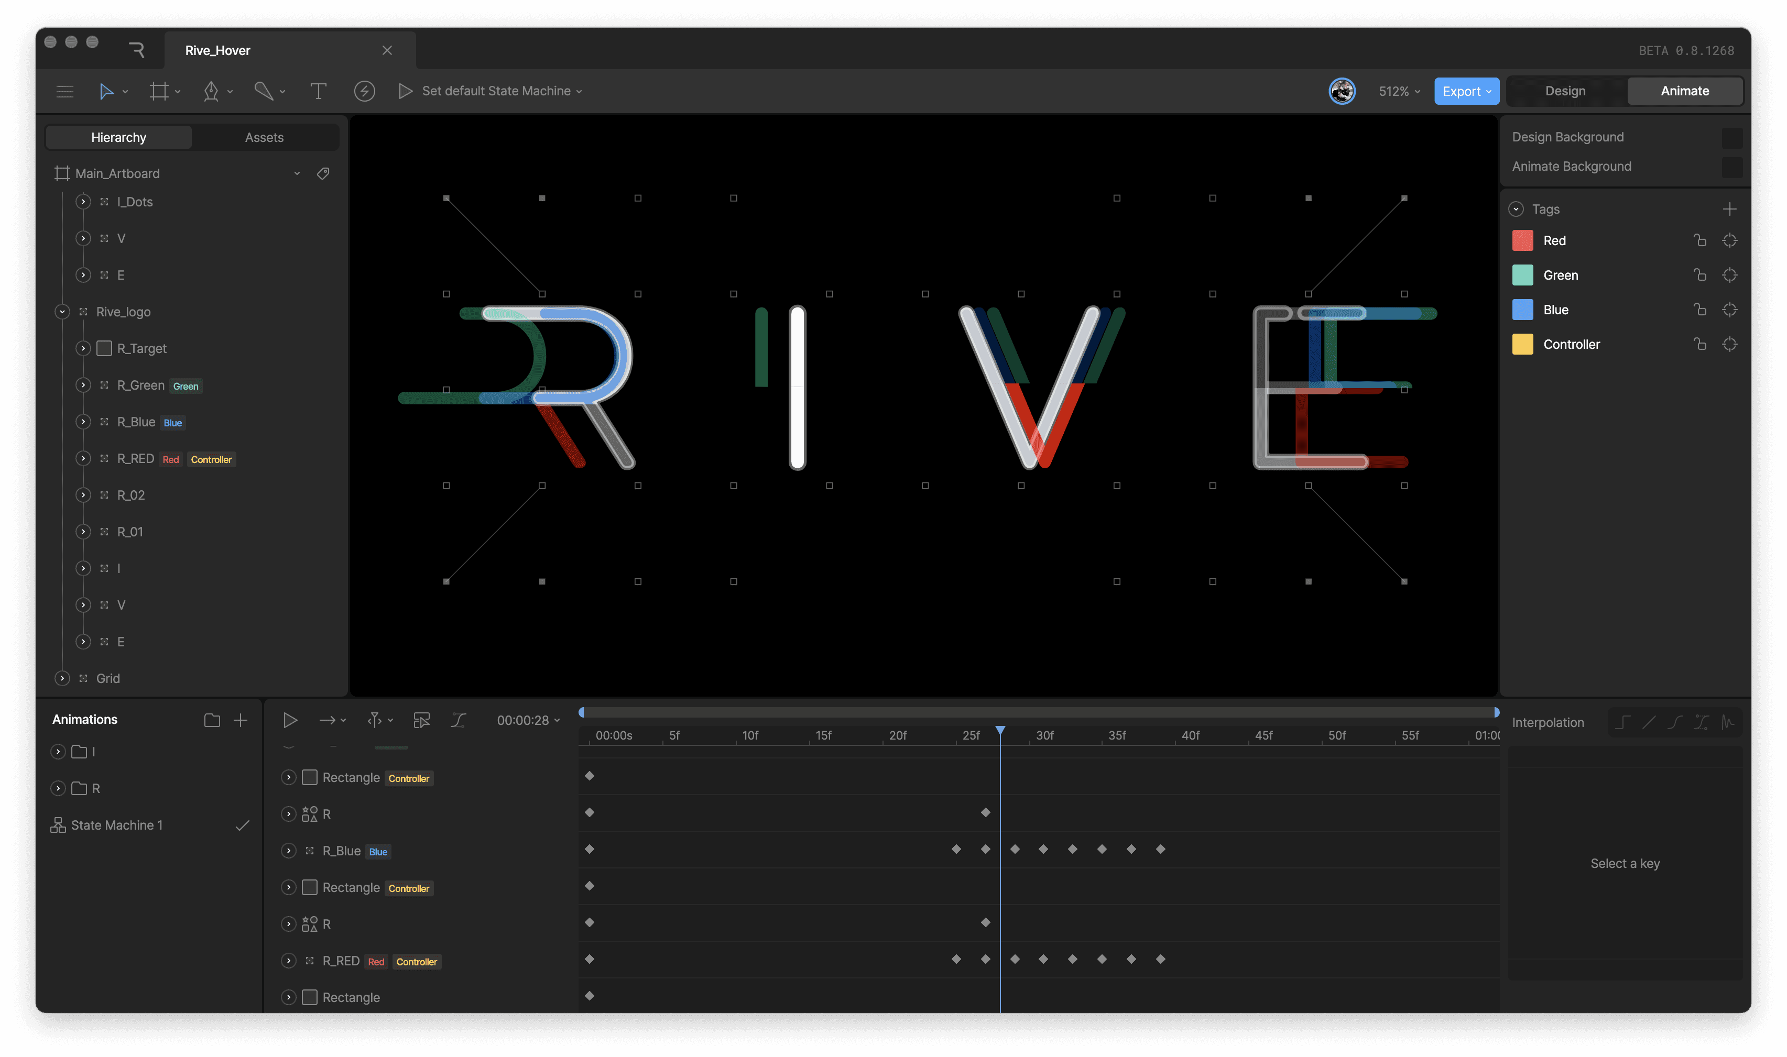Select the Pen tool in the toolbar
Image resolution: width=1787 pixels, height=1057 pixels.
[x=211, y=91]
